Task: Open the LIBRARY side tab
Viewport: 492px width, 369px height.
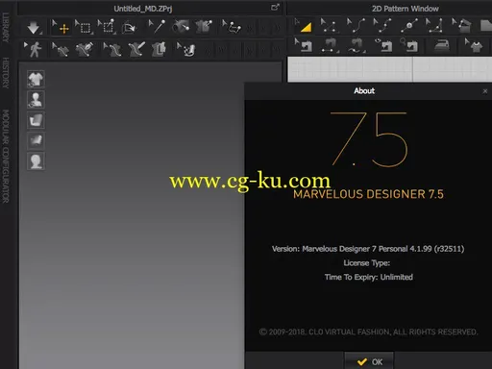Action: point(6,28)
